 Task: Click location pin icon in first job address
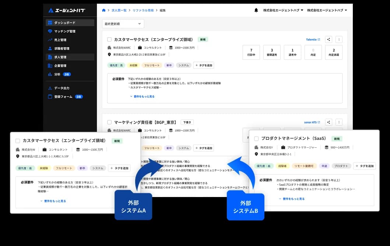click(x=109, y=55)
